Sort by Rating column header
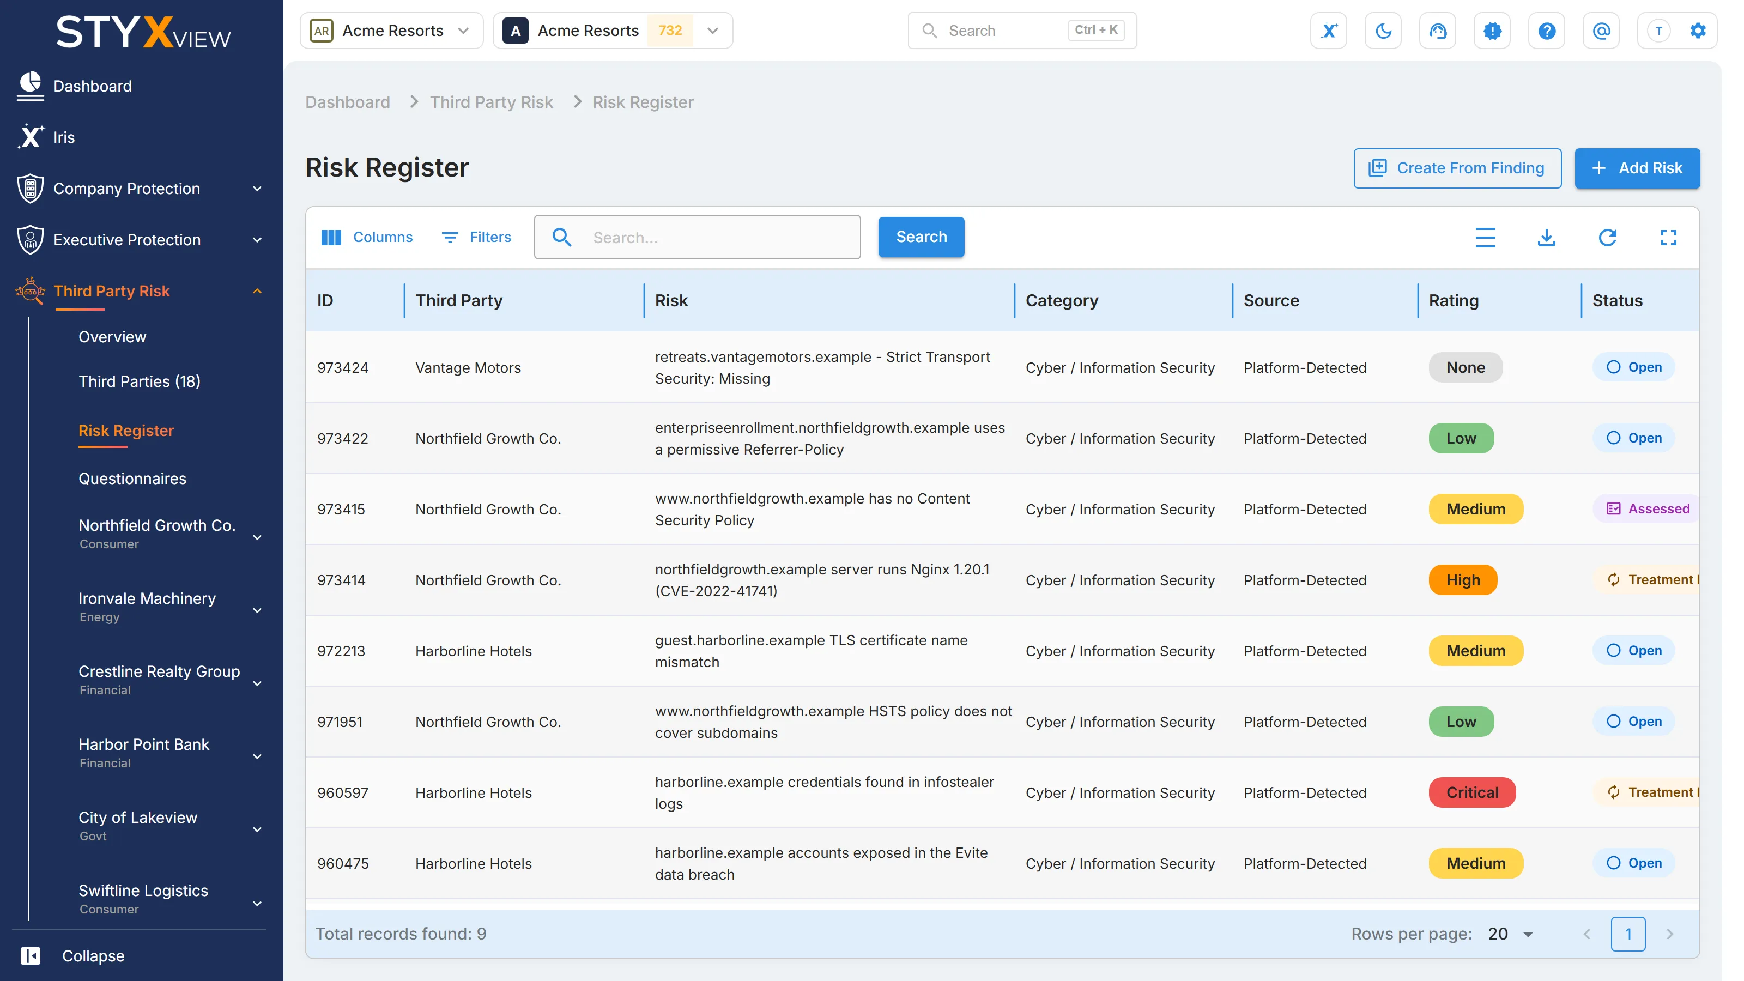 1454,300
